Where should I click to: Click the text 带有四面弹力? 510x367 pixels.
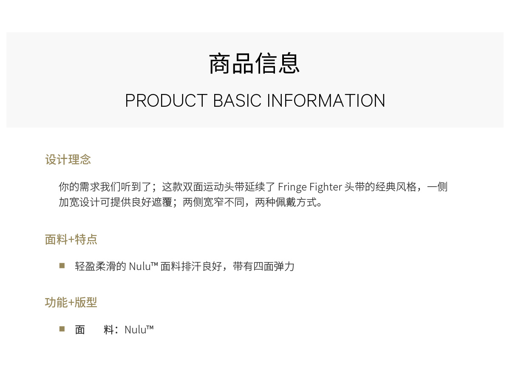click(264, 267)
